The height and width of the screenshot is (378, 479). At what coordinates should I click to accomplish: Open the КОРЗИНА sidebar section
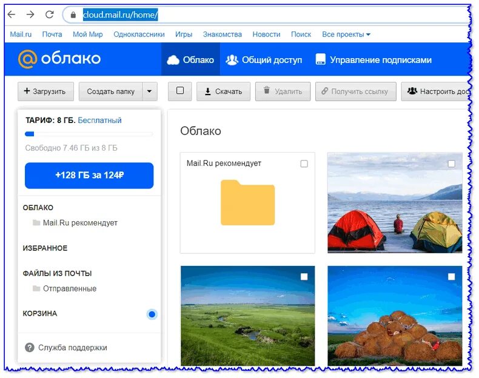[40, 314]
